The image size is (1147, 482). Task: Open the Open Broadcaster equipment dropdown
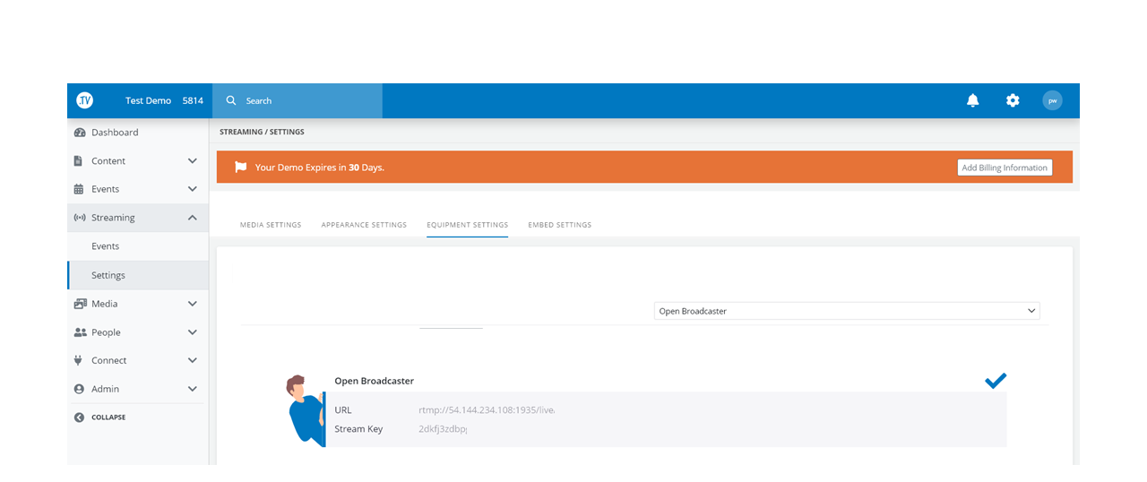[x=846, y=311]
